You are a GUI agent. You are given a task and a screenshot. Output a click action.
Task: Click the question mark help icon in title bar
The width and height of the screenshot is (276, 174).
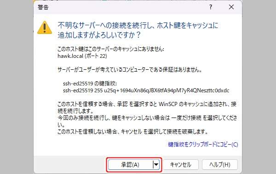click(211, 7)
